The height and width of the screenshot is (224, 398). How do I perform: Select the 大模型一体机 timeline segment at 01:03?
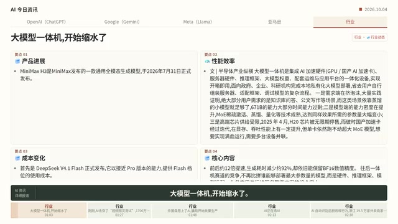point(49,210)
